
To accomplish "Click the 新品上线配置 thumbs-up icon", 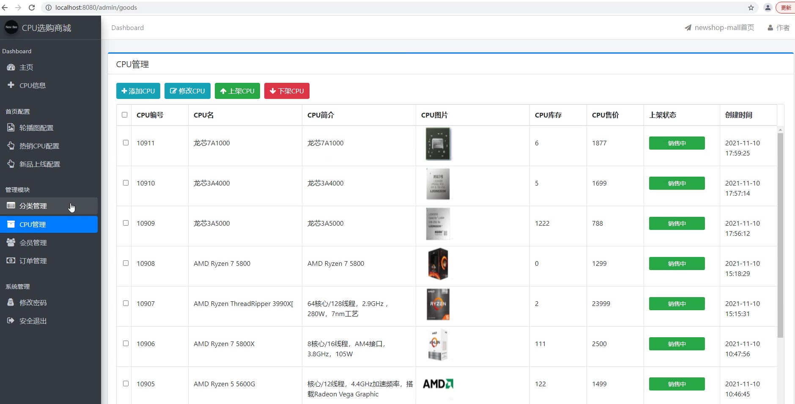I will (x=11, y=164).
